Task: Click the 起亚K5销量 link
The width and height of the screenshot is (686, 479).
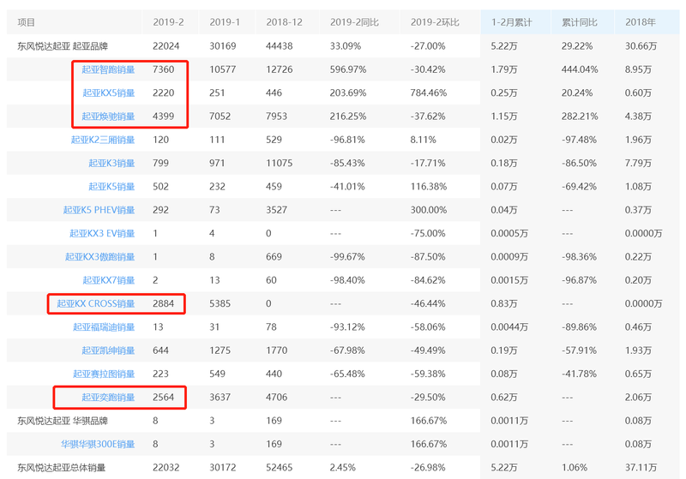Action: pyautogui.click(x=111, y=186)
